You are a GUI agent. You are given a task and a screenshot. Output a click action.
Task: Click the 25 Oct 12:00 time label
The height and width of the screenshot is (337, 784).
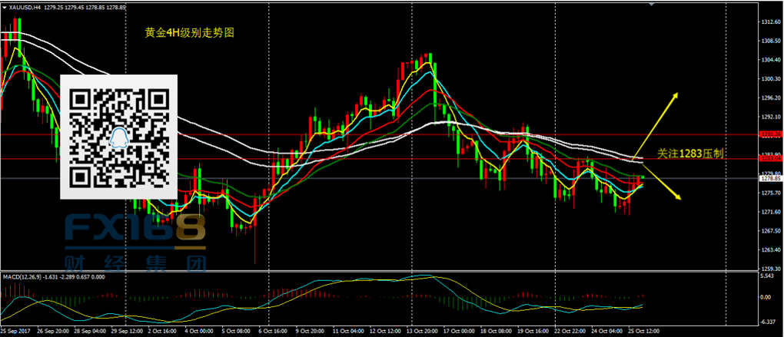641,332
